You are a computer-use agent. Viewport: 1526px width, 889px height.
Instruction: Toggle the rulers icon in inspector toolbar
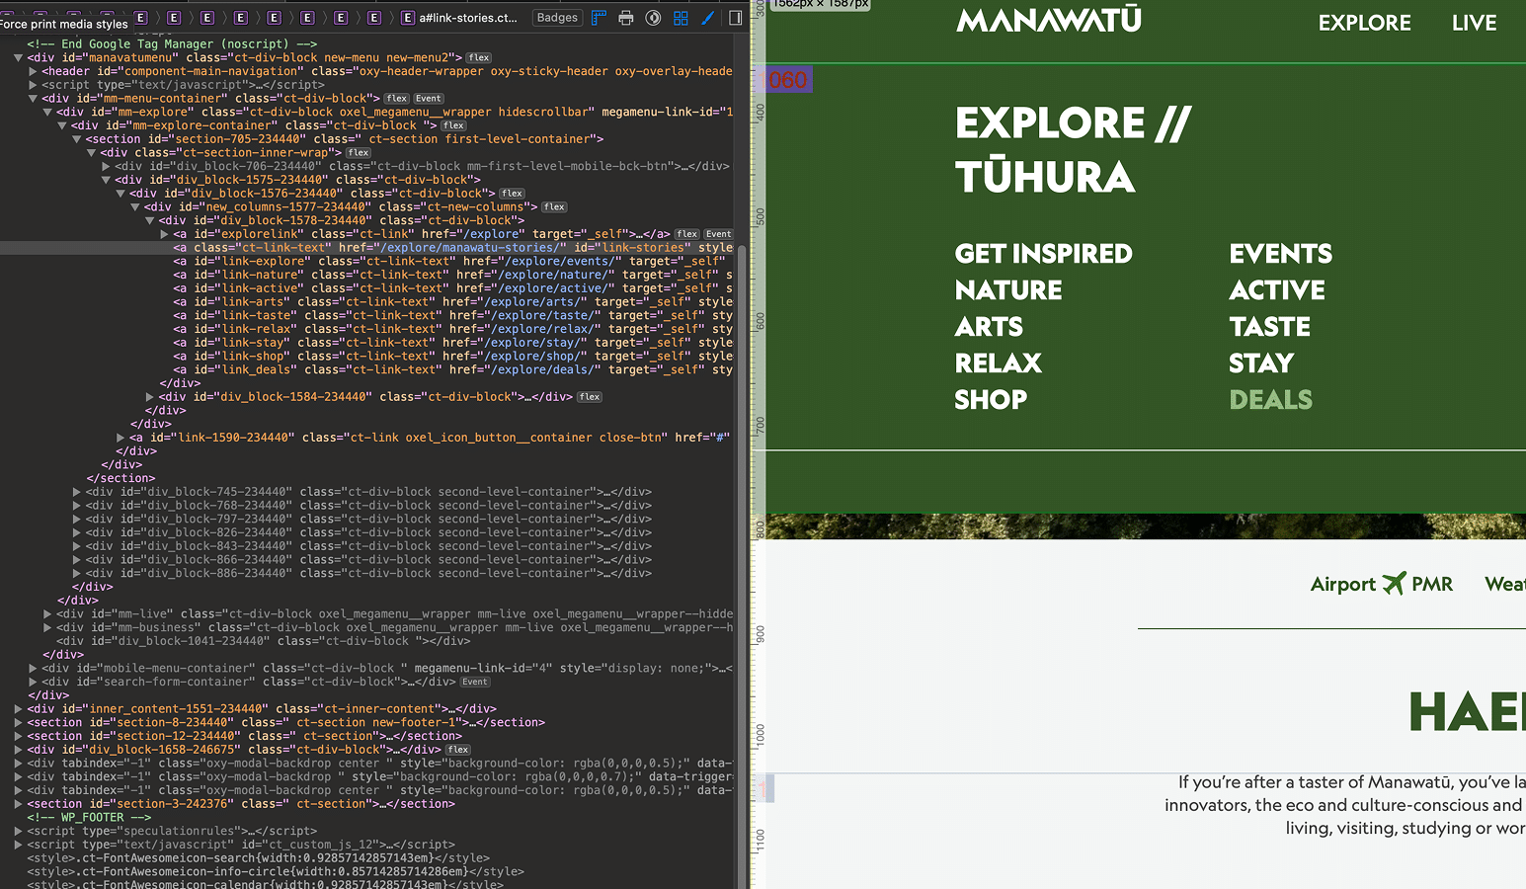pos(599,18)
